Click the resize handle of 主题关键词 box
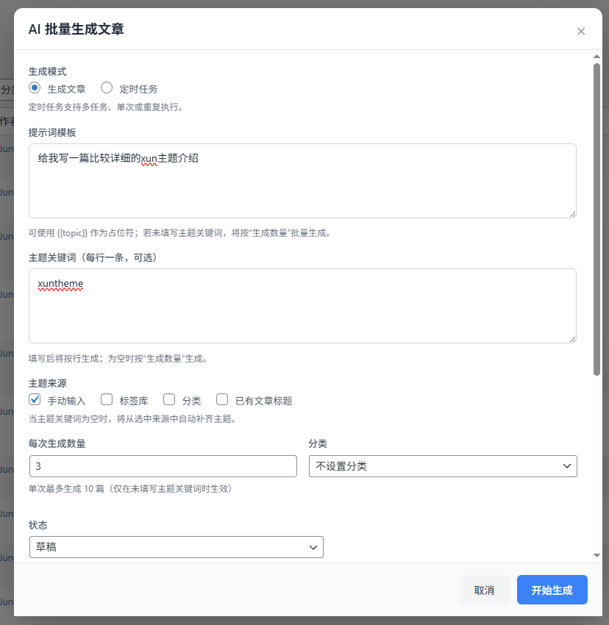 tap(571, 338)
